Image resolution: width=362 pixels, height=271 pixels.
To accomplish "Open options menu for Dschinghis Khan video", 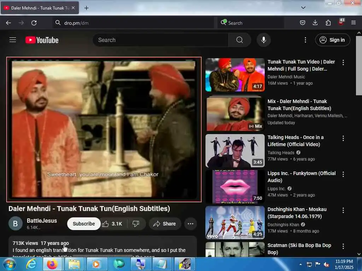I will pos(343,210).
